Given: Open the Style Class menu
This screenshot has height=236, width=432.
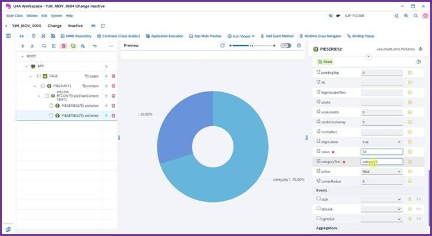Looking at the screenshot, I should pos(15,16).
